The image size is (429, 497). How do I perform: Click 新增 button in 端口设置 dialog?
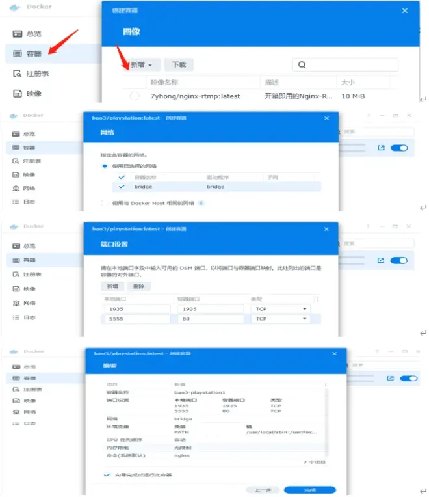point(112,286)
